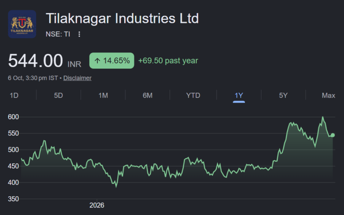The height and width of the screenshot is (215, 344).
Task: Click the '6 Oct, 3:30 pm IST' timestamp
Action: [x=33, y=78]
